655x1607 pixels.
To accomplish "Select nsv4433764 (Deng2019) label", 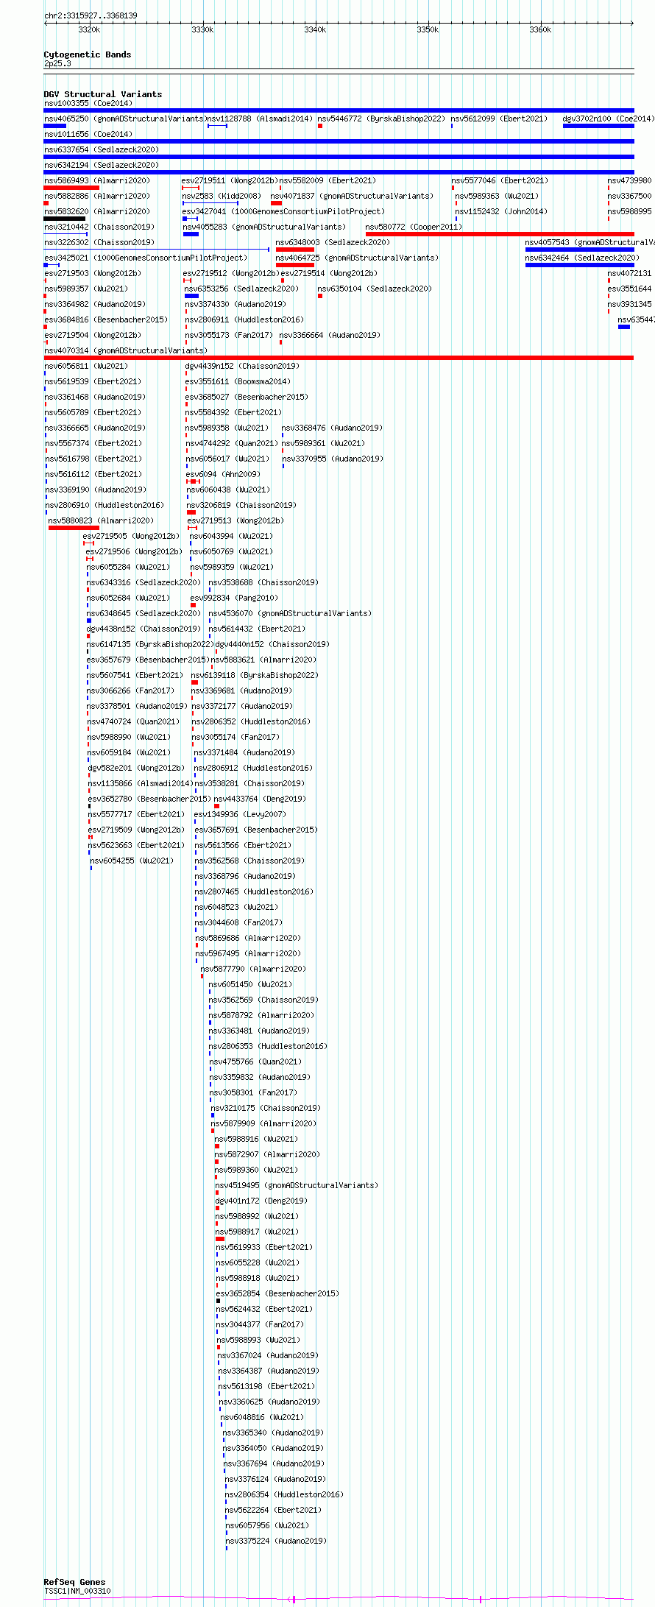I will click(259, 799).
